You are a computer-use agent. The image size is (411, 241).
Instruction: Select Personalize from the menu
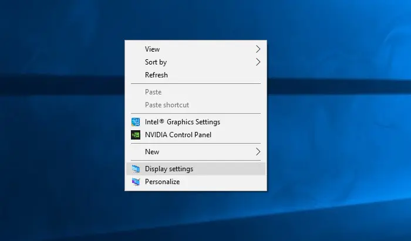click(x=196, y=182)
